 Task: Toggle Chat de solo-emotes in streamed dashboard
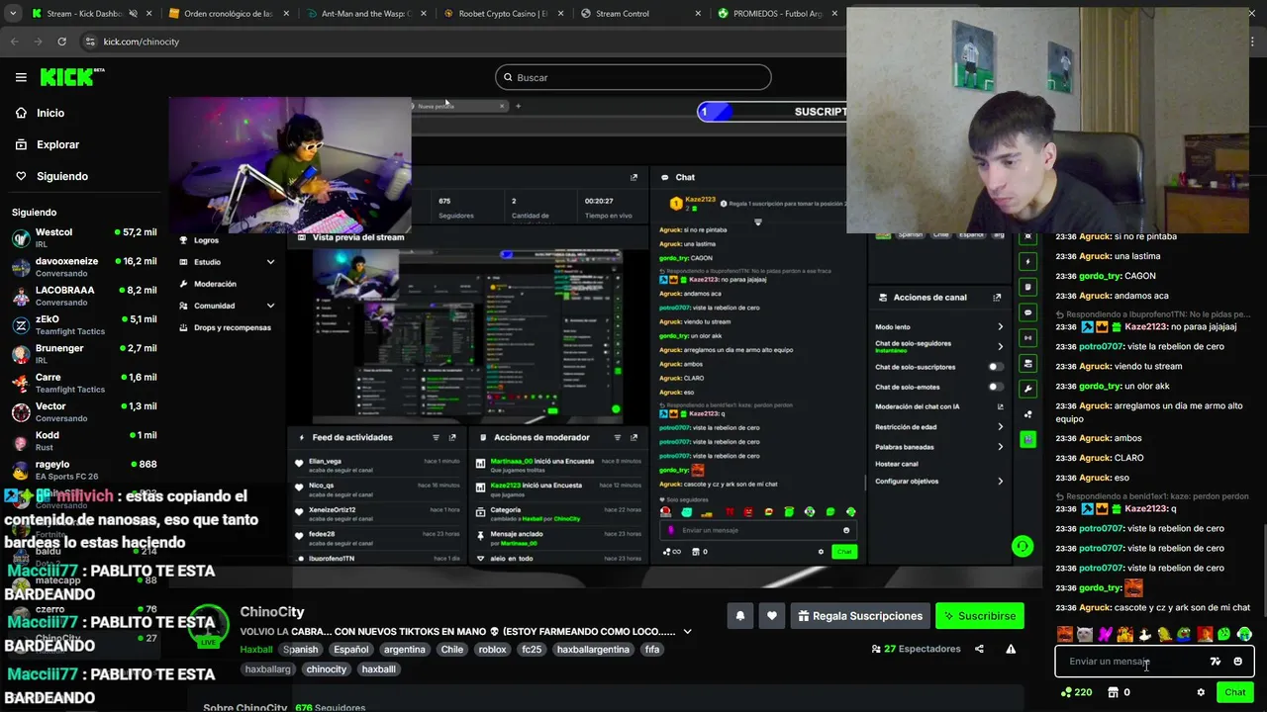point(996,387)
